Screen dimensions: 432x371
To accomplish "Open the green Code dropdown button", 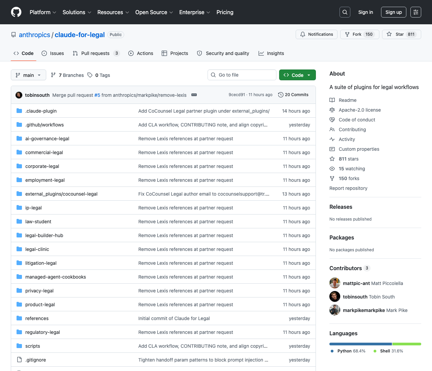I will coord(297,75).
